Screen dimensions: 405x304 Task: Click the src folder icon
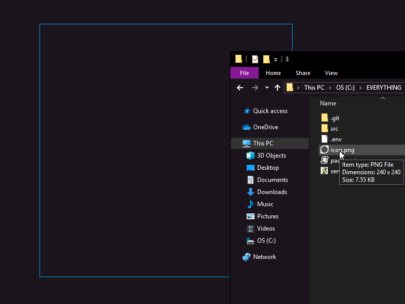click(x=325, y=129)
